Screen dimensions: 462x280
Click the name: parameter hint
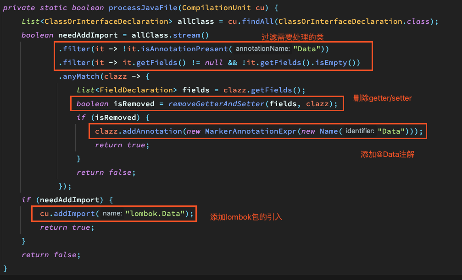[112, 213]
